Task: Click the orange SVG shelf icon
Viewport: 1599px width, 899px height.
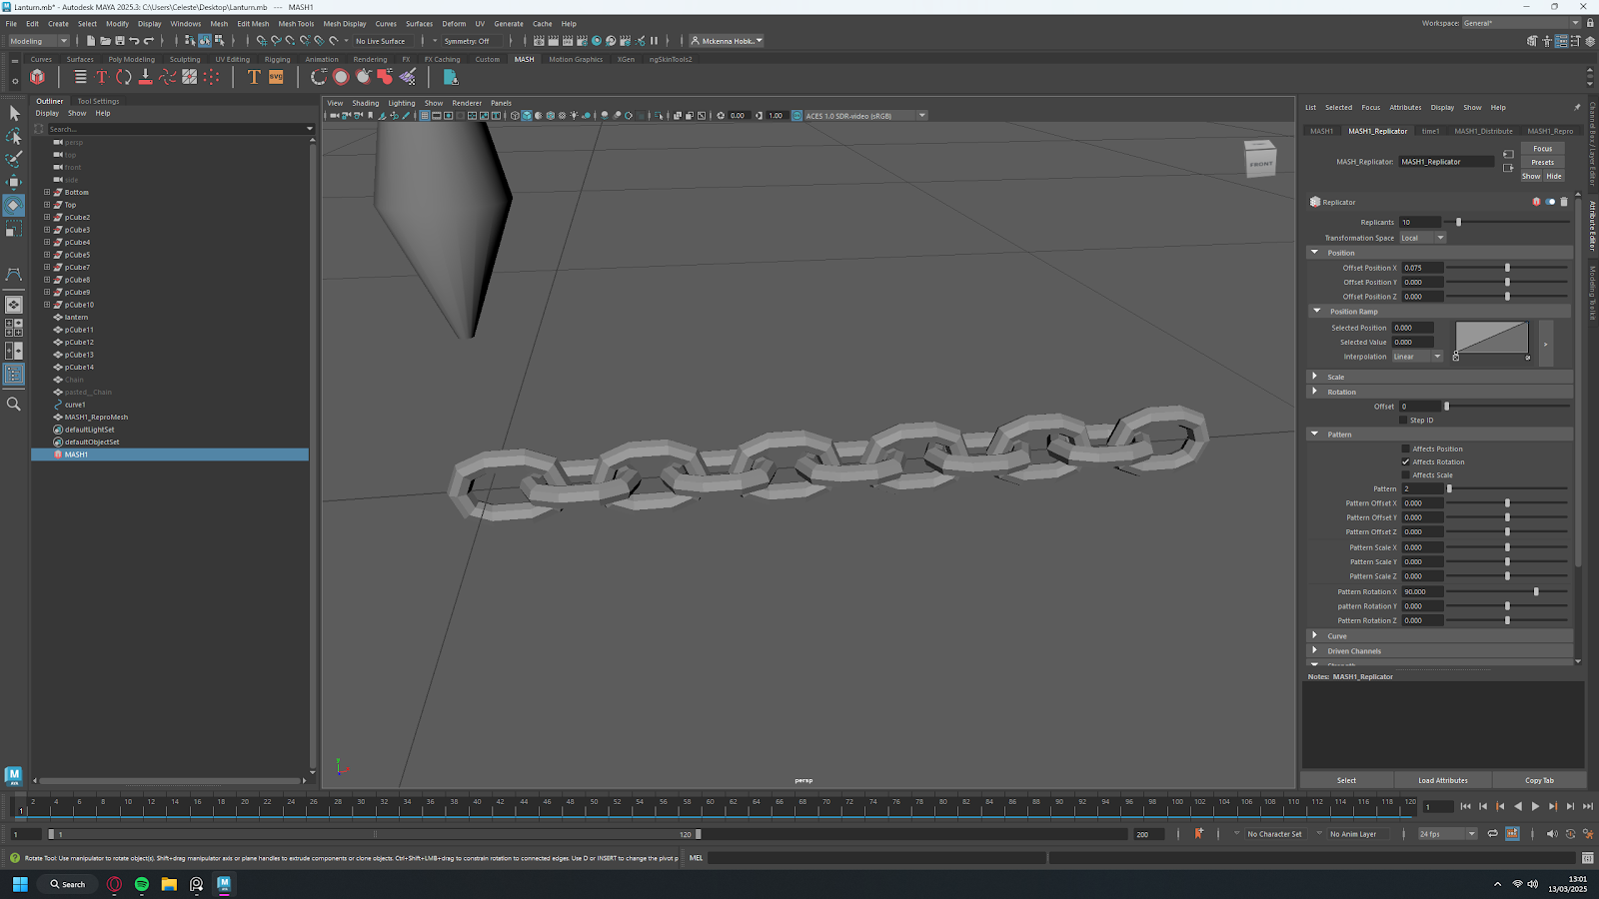Action: [276, 77]
